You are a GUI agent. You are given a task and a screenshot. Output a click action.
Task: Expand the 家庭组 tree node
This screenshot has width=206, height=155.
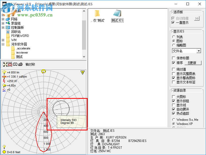point(3,23)
